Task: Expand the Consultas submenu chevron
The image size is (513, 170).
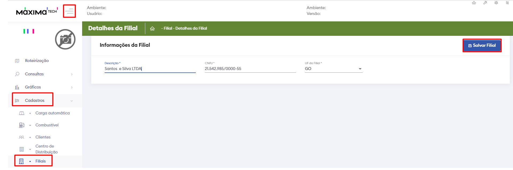Action: point(72,74)
